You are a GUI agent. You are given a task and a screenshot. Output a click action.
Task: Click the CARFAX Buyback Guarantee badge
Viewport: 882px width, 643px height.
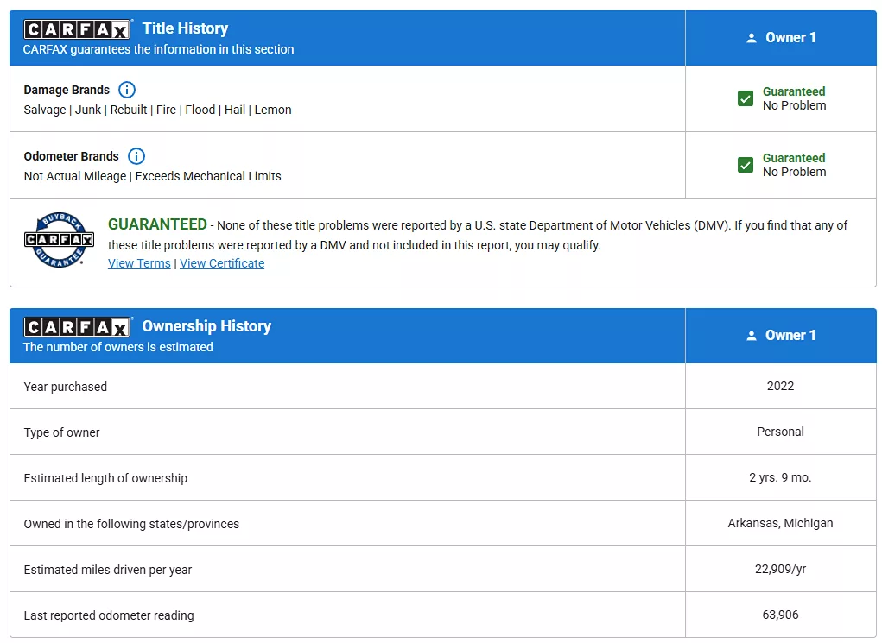point(59,240)
